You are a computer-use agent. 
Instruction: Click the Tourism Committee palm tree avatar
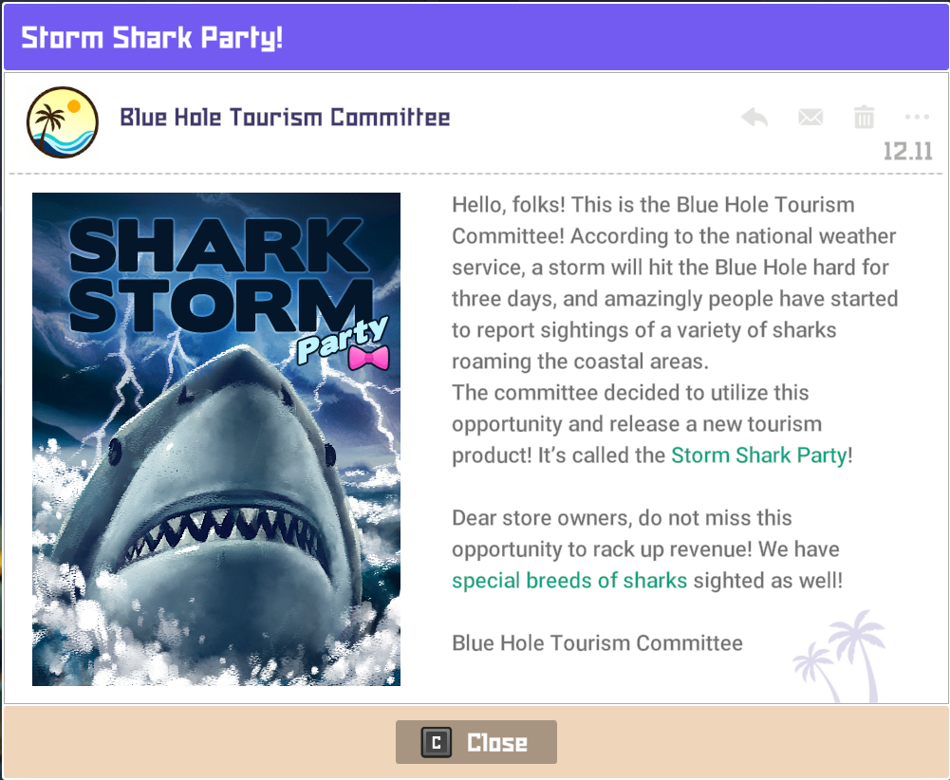coord(63,121)
